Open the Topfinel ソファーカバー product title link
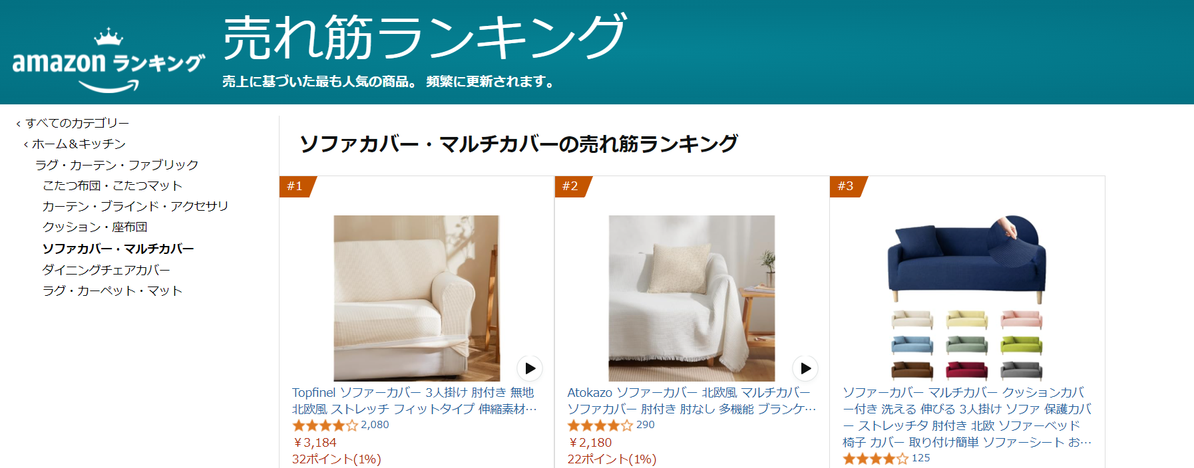1194x468 pixels. 414,401
